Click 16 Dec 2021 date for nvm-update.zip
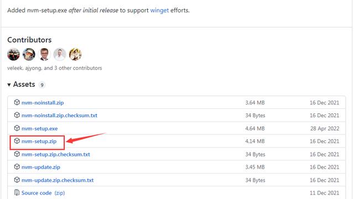 coord(325,167)
